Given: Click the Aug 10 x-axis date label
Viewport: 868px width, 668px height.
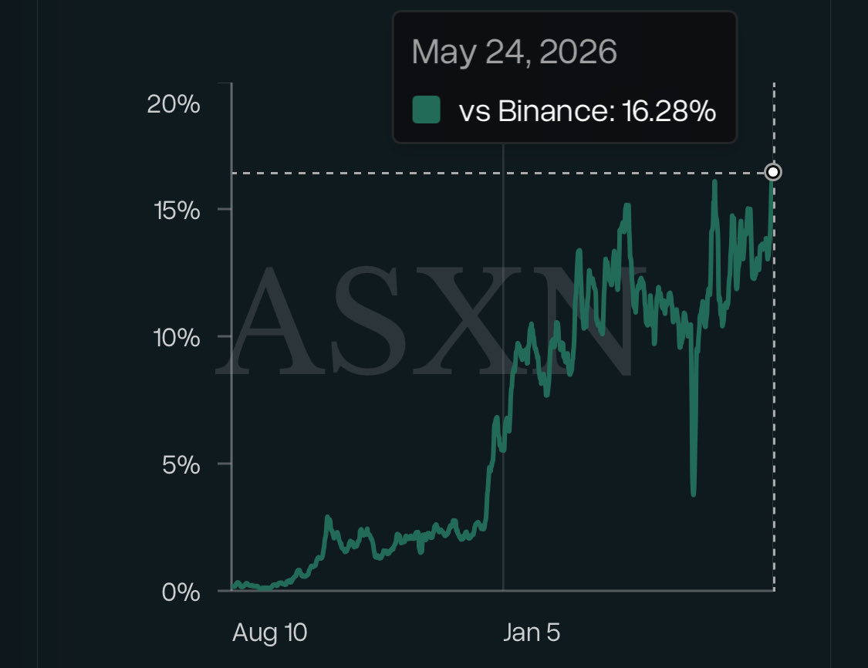Looking at the screenshot, I should coord(269,632).
